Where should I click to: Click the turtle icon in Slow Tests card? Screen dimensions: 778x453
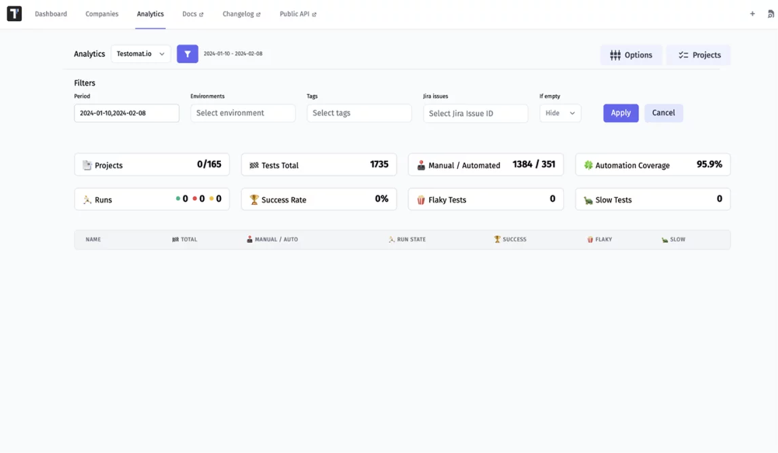[x=588, y=200]
